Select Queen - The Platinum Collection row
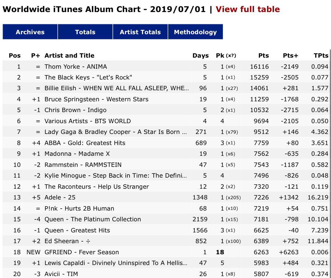The height and width of the screenshot is (278, 331). pyautogui.click(x=166, y=219)
